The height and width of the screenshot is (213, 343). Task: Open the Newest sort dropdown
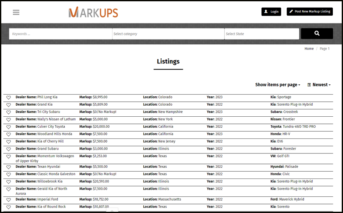pyautogui.click(x=319, y=84)
